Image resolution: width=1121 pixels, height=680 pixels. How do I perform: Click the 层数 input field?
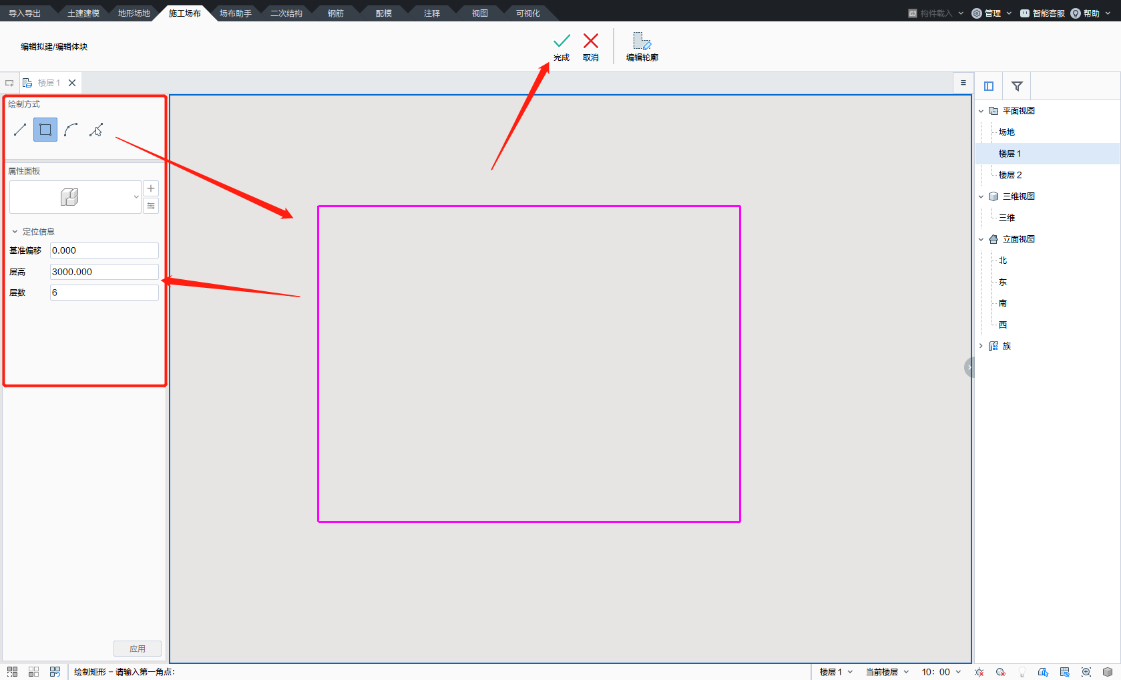click(104, 293)
